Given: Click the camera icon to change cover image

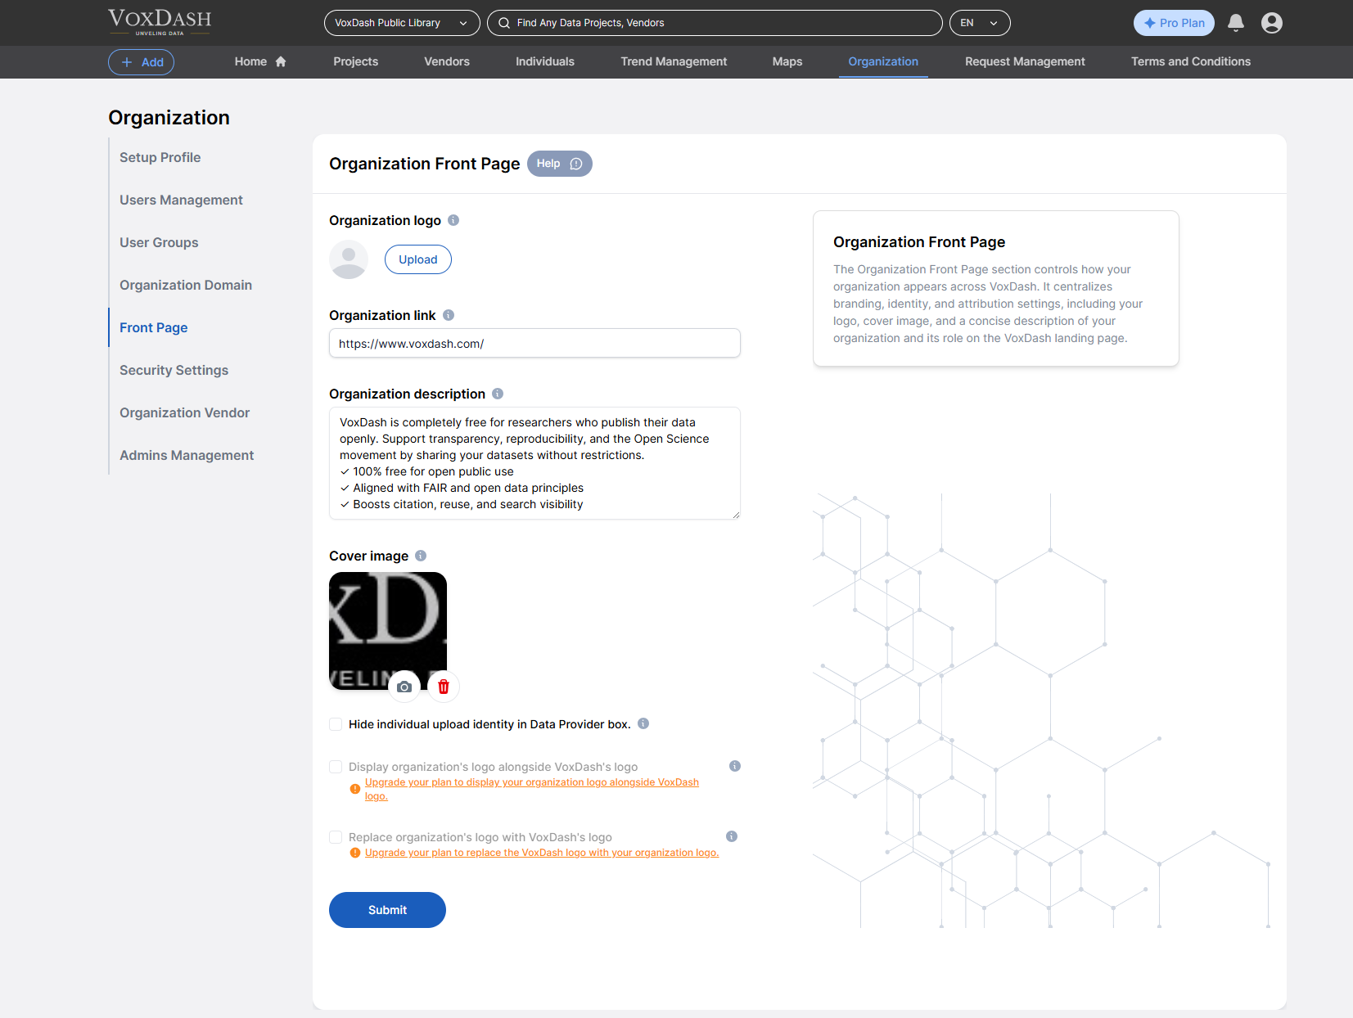Looking at the screenshot, I should (x=404, y=687).
